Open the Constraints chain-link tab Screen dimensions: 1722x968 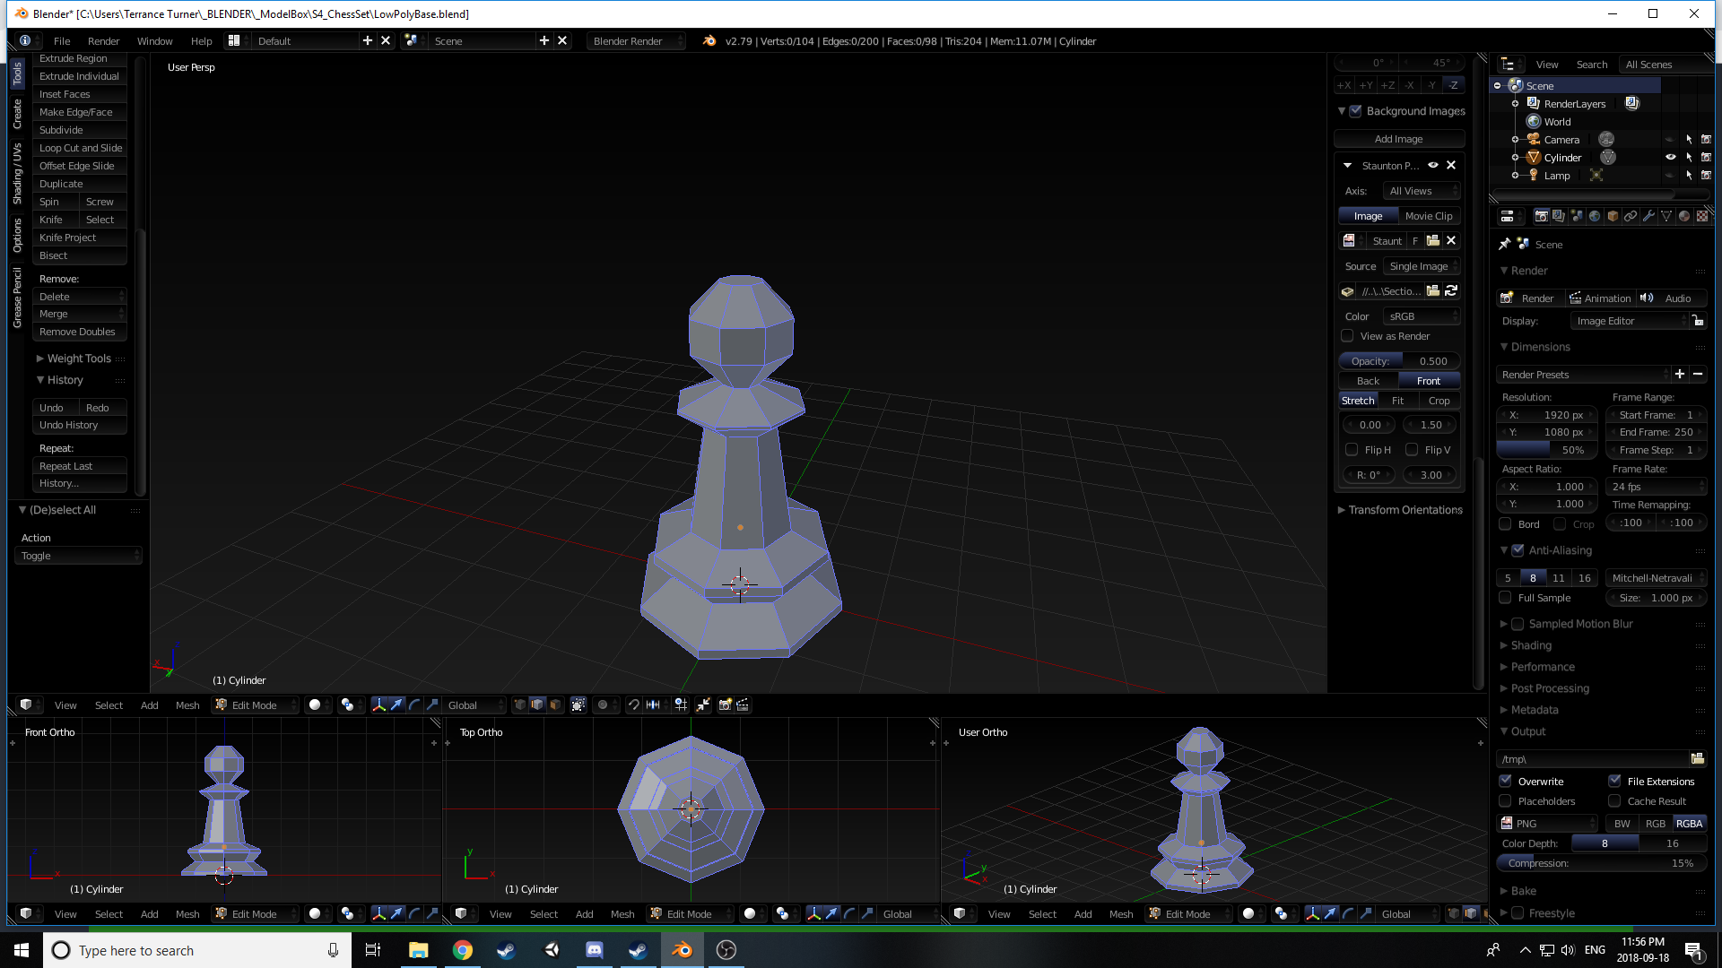[x=1631, y=216]
